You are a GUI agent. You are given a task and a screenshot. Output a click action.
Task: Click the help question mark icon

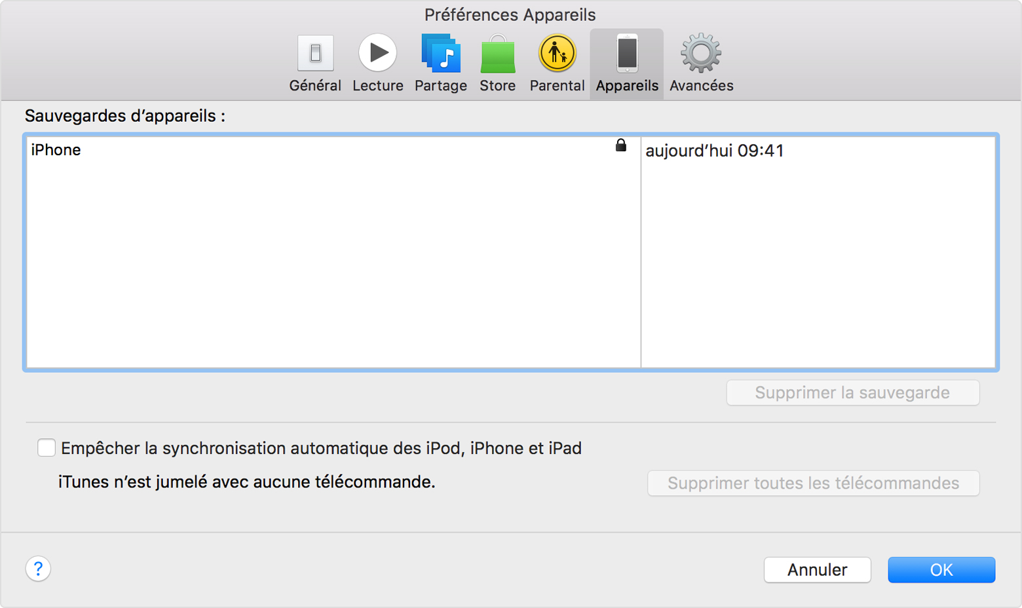[37, 569]
